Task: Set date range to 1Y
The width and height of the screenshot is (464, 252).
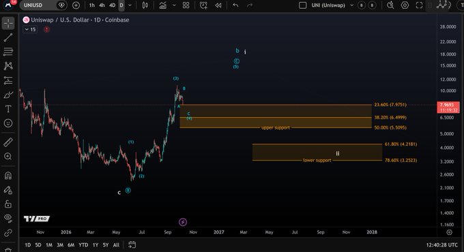Action: pyautogui.click(x=96, y=245)
